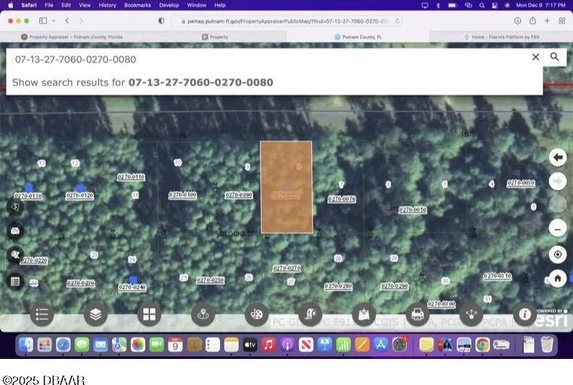573x385 pixels.
Task: Click the 0270-0100 parcel label
Action: 182,195
